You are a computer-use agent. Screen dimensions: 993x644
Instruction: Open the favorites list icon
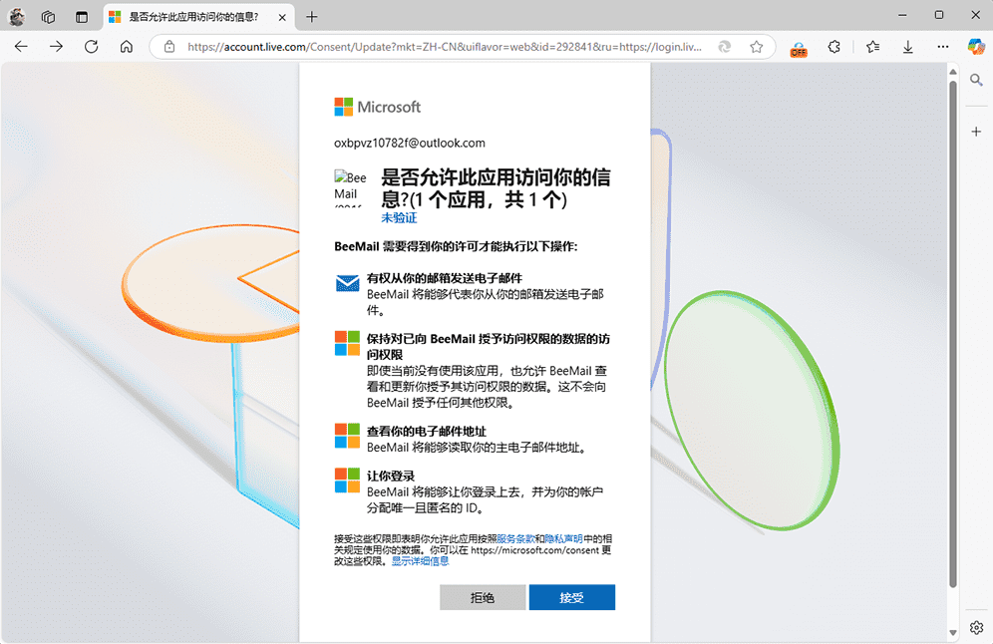872,46
